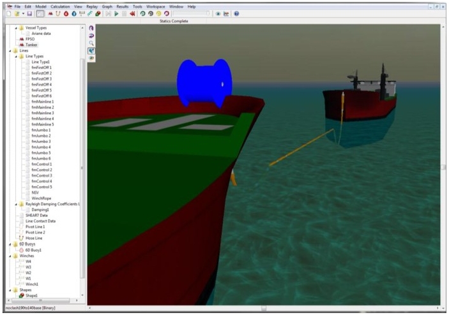Collapse the Winches folder

[x=10, y=256]
